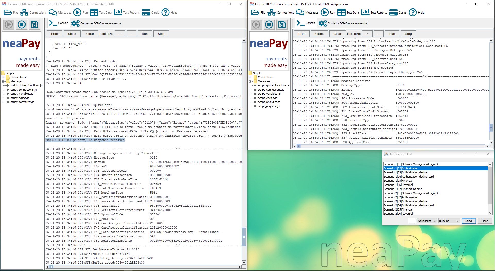Click Close button in converter console
The height and width of the screenshot is (271, 495).
coord(72,34)
